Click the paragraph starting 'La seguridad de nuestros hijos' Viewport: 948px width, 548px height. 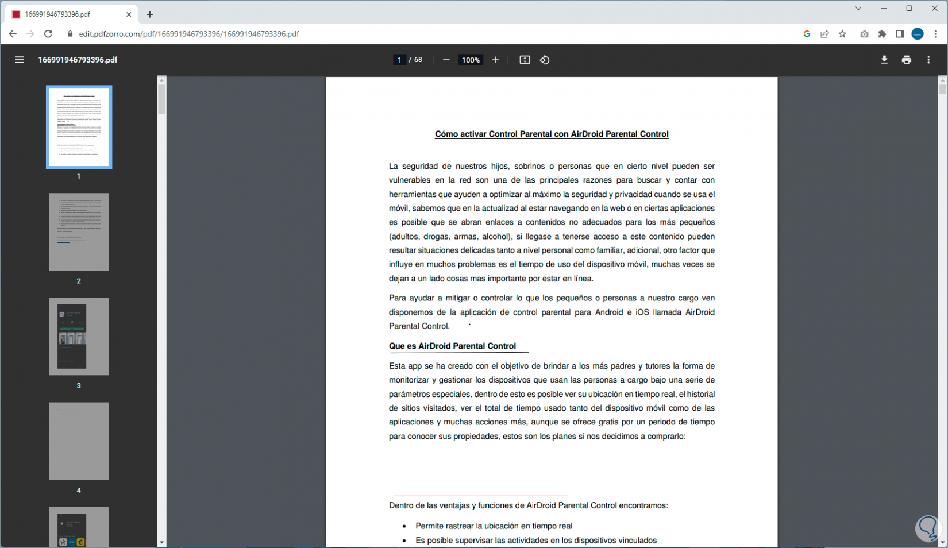[552, 222]
